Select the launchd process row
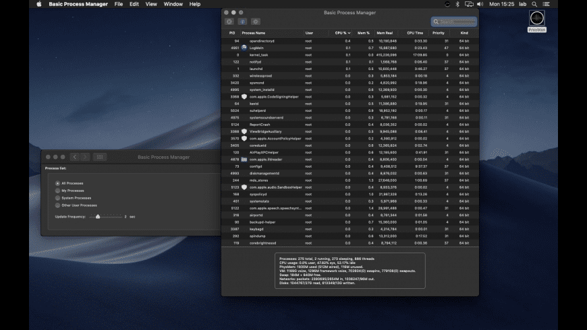This screenshot has height=330, width=587. (350, 69)
